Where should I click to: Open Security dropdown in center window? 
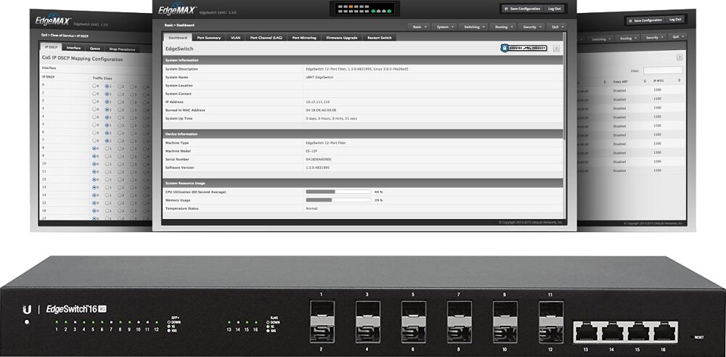click(x=531, y=27)
